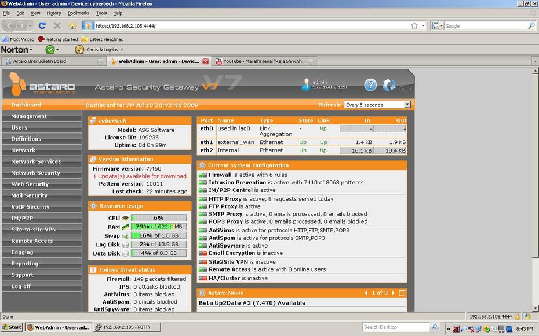Image resolution: width=539 pixels, height=336 pixels.
Task: Toggle IM/P2P Control status indicator
Action: [x=203, y=190]
